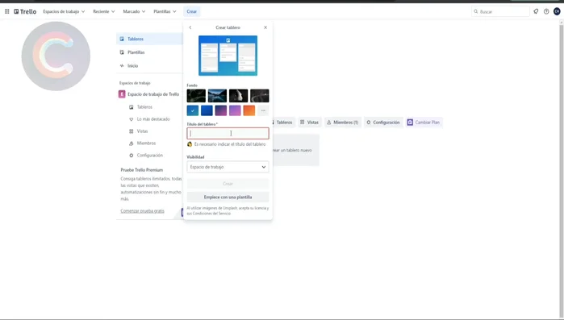This screenshot has height=320, width=564.
Task: Click the Miembros (1) chip
Action: [343, 123]
